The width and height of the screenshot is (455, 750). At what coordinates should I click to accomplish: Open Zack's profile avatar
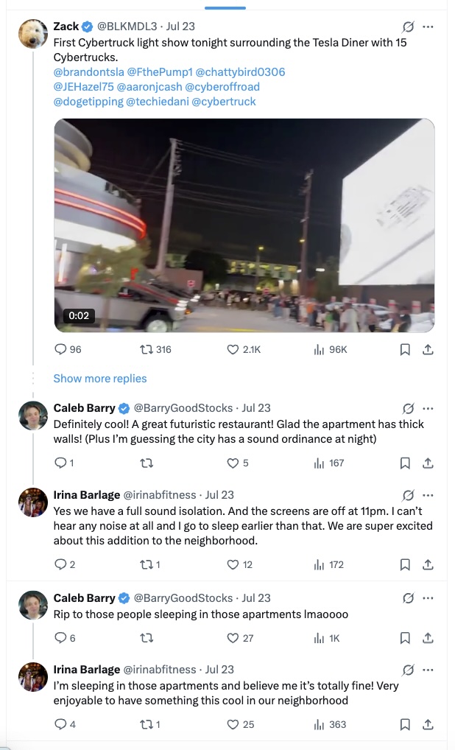coord(33,34)
